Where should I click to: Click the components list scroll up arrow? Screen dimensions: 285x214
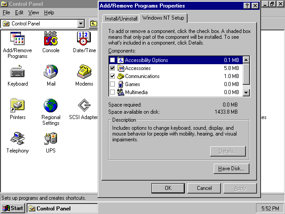[246, 60]
